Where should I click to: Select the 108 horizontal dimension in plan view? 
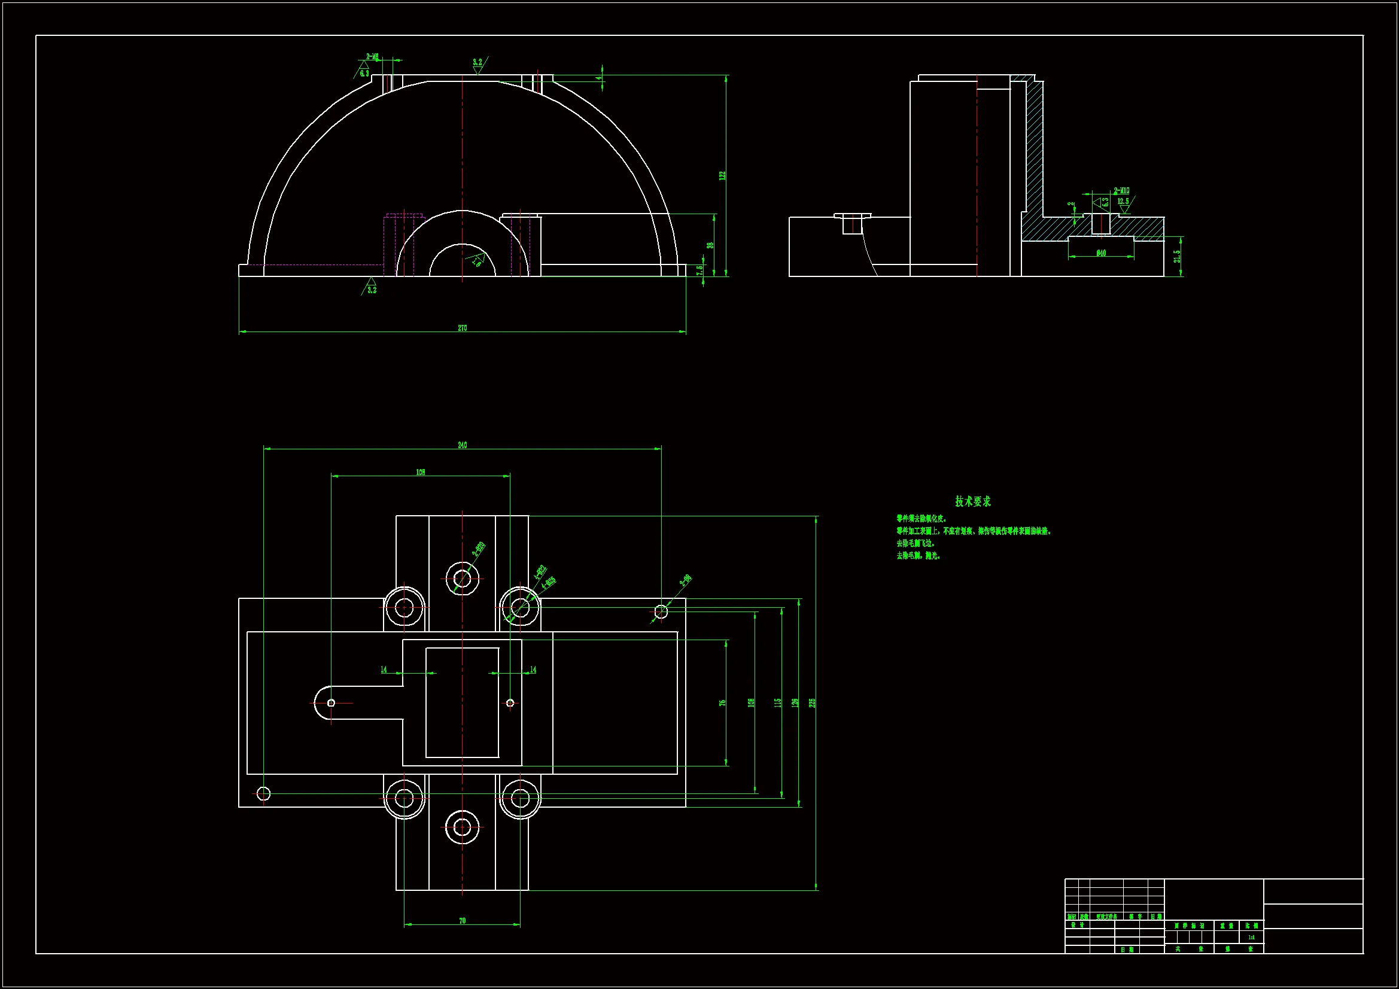(421, 472)
